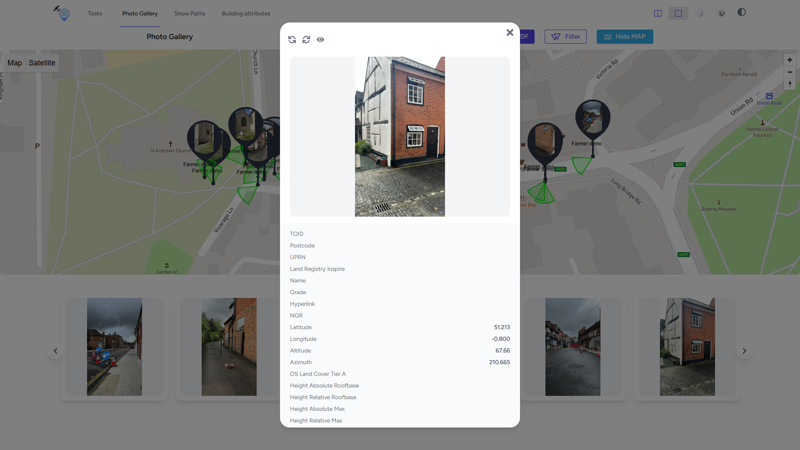Close the photo details popup
The height and width of the screenshot is (450, 800).
(x=510, y=32)
